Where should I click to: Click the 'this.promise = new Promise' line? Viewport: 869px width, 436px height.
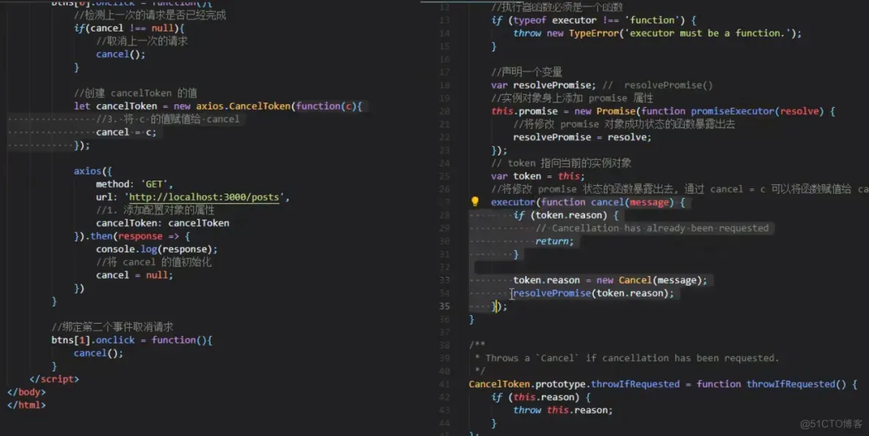pos(663,112)
